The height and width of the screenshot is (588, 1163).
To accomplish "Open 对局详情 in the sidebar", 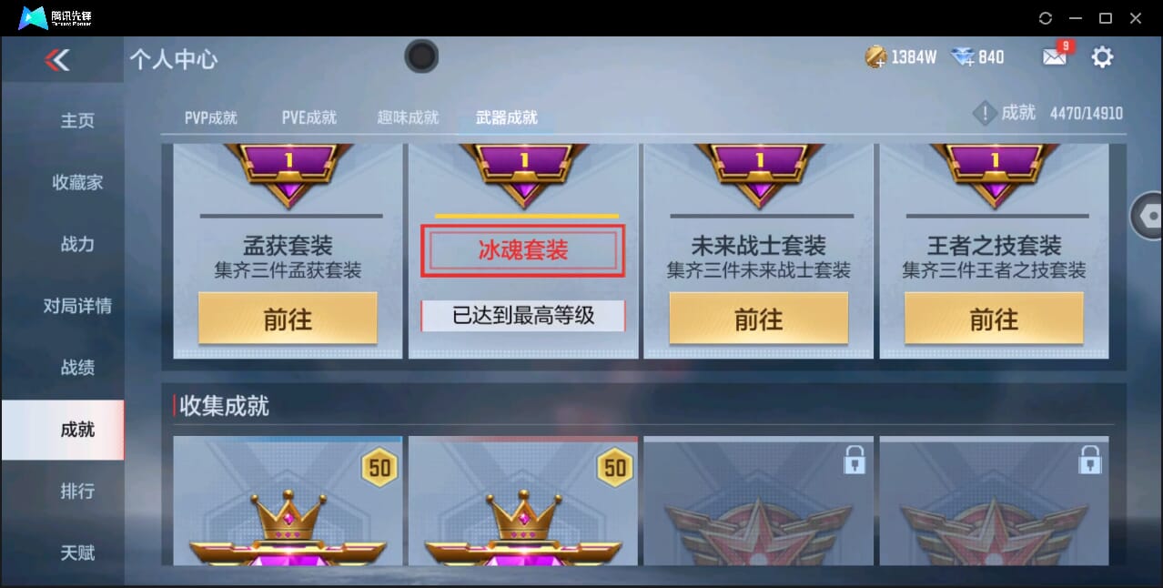I will 77,306.
